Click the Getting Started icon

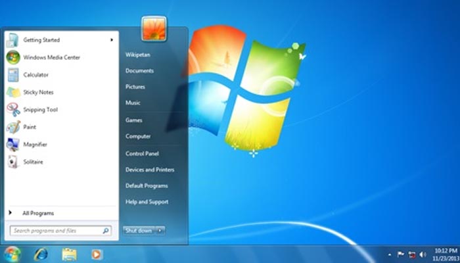tap(13, 40)
